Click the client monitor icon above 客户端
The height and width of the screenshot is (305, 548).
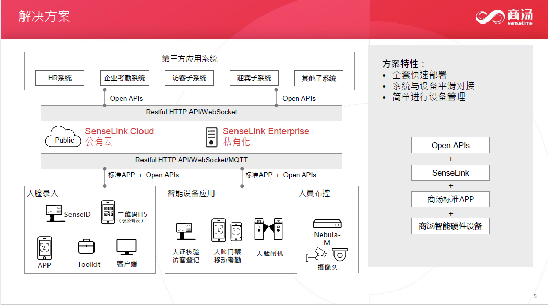point(127,247)
